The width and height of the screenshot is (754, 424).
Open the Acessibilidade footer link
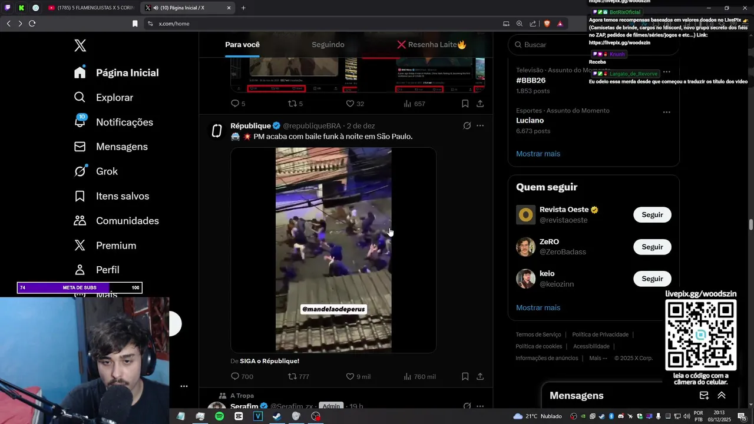591,346
